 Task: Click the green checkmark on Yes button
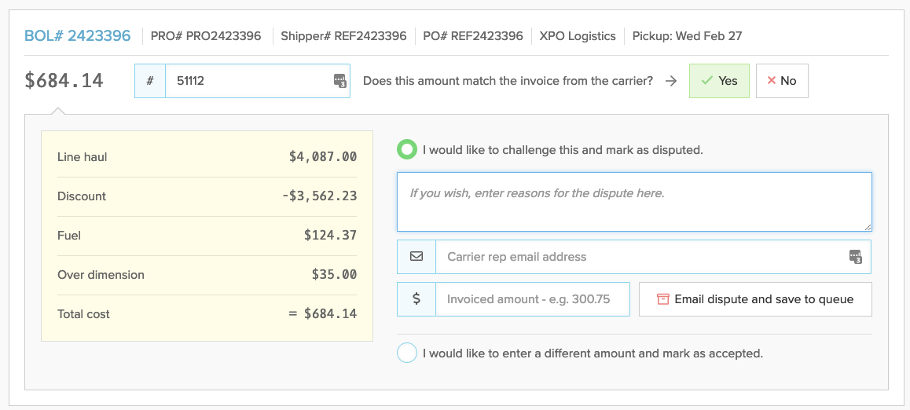point(706,81)
